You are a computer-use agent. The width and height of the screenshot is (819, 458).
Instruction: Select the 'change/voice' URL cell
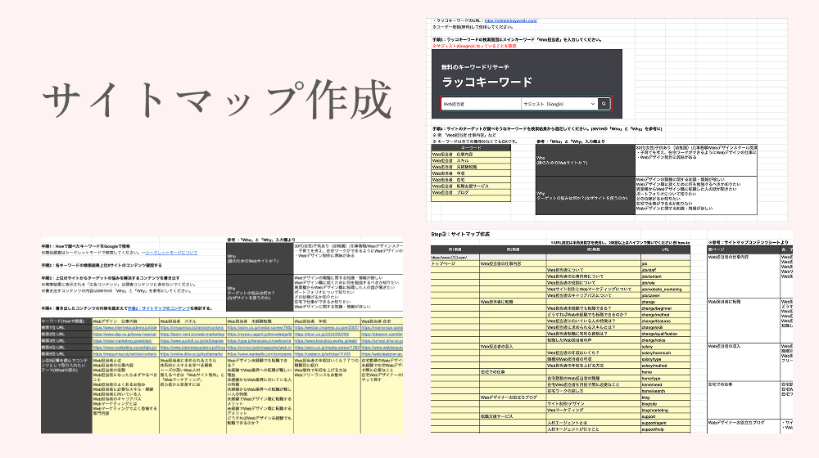(665, 340)
